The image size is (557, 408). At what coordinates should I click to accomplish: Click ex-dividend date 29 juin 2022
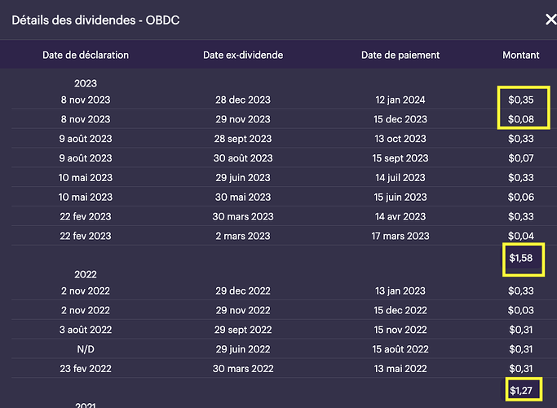click(x=243, y=349)
